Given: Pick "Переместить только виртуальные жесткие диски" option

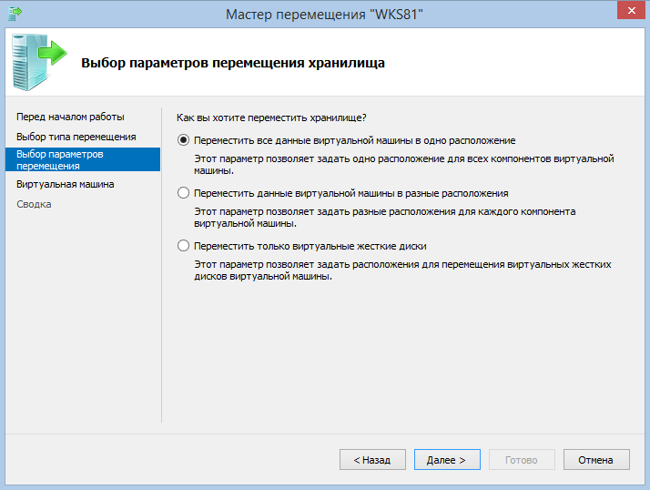Looking at the screenshot, I should 184,246.
